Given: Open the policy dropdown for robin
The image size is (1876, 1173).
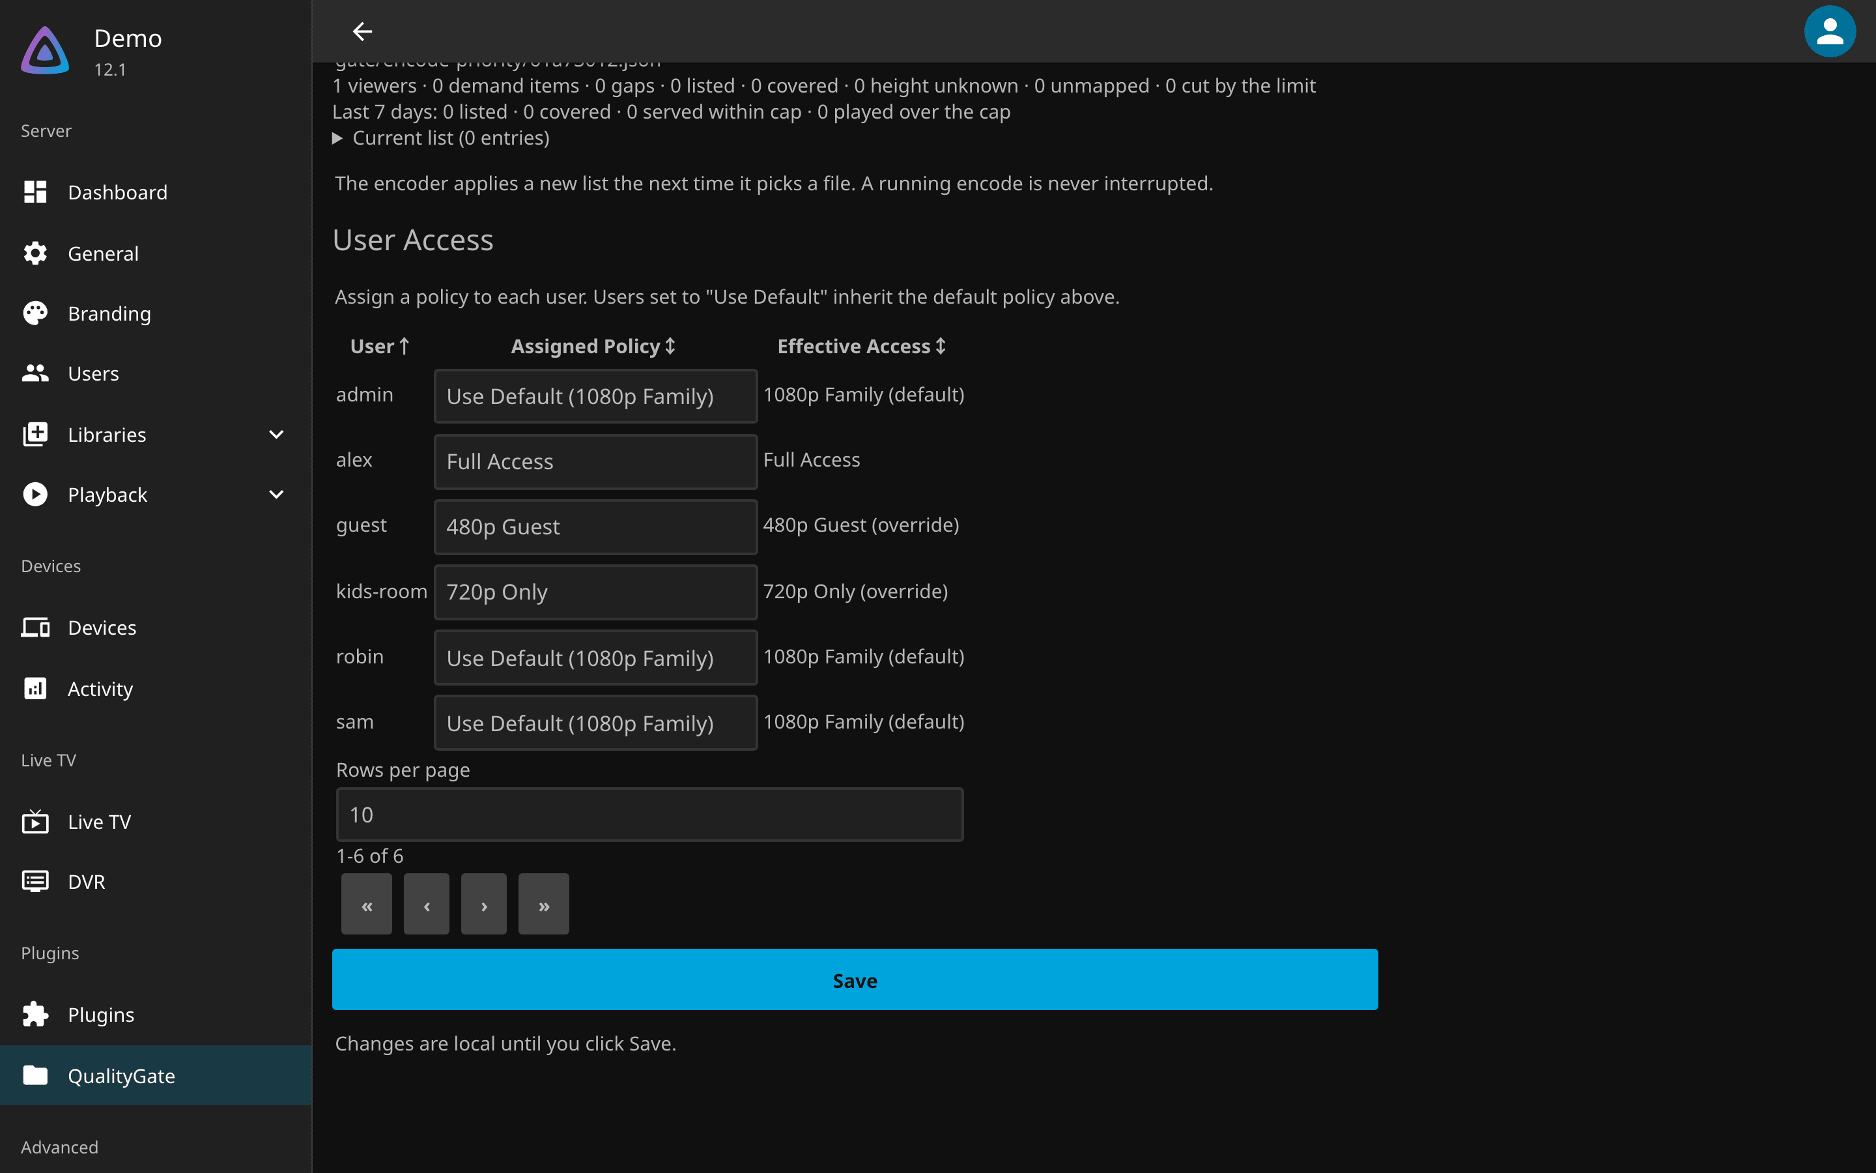Looking at the screenshot, I should pyautogui.click(x=595, y=658).
